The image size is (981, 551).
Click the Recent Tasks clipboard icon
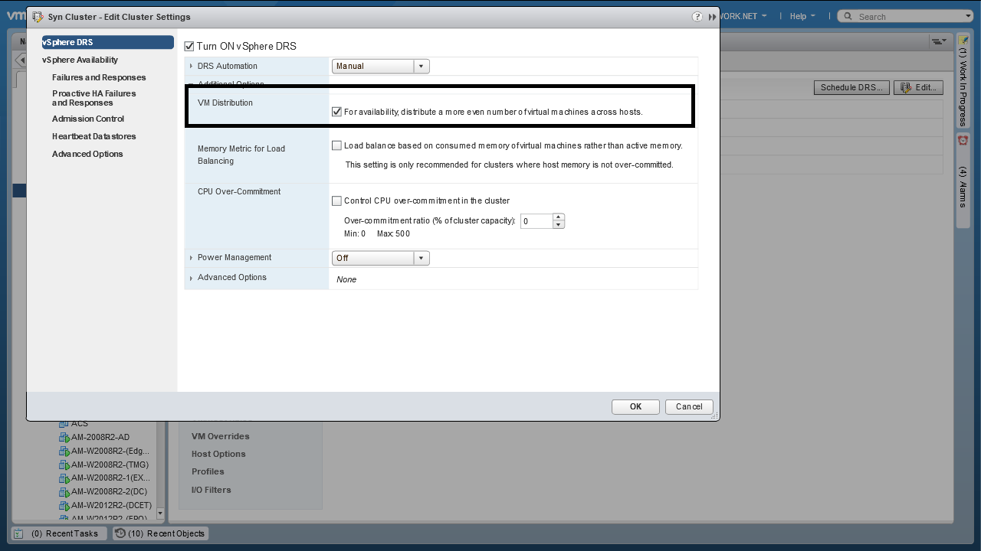pyautogui.click(x=19, y=533)
